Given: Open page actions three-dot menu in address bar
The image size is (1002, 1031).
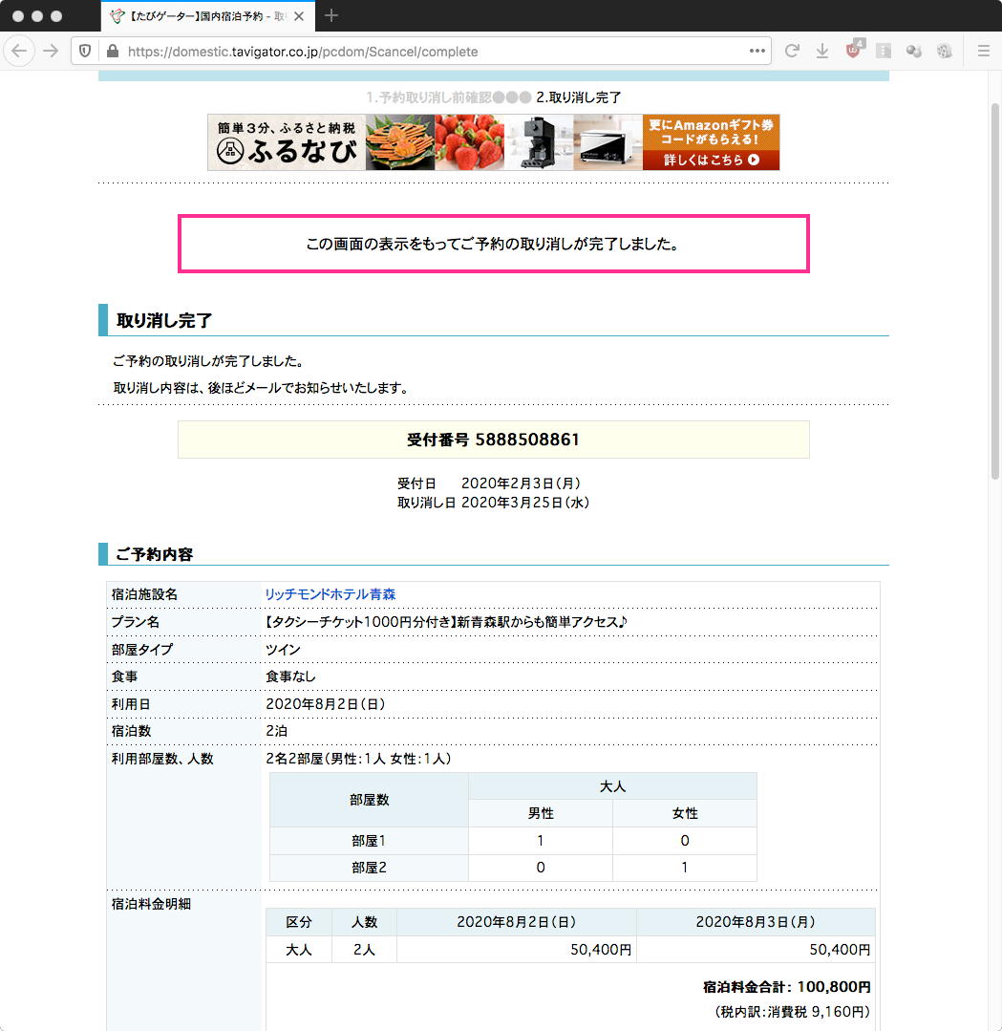Looking at the screenshot, I should [757, 51].
